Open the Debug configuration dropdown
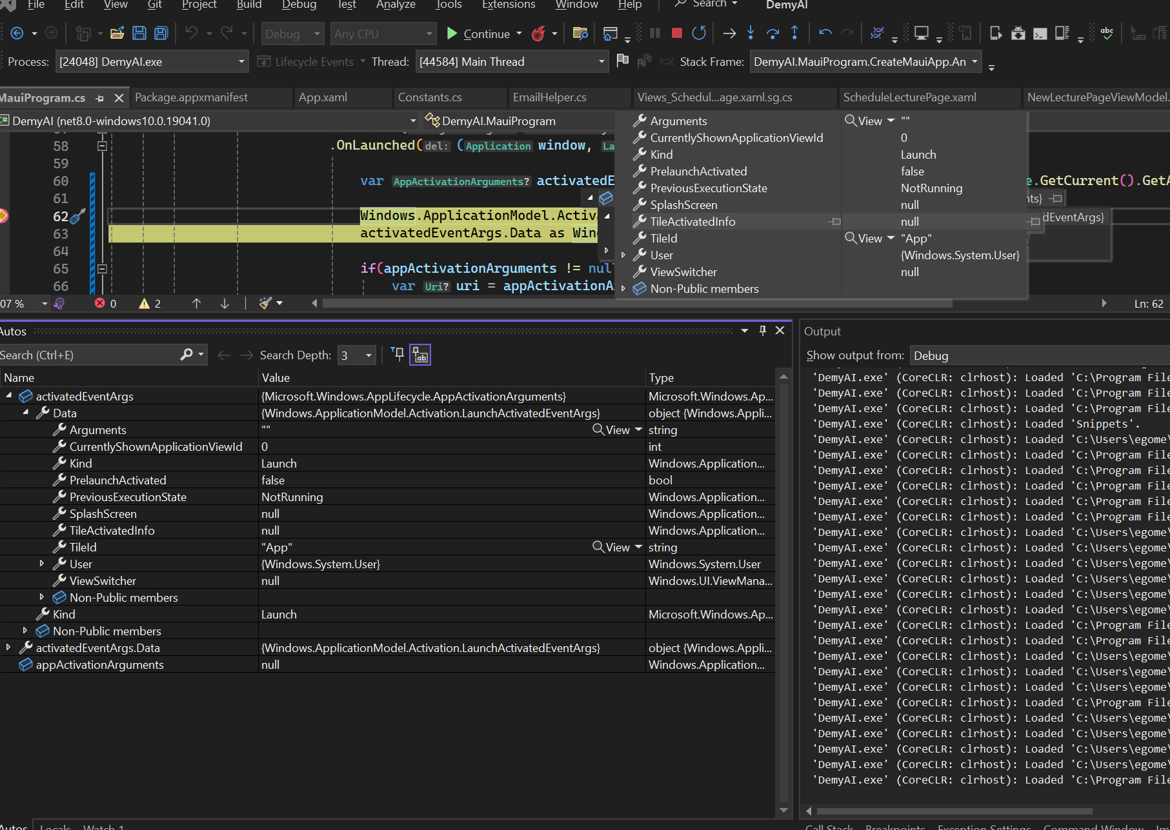The image size is (1170, 830). click(x=293, y=34)
